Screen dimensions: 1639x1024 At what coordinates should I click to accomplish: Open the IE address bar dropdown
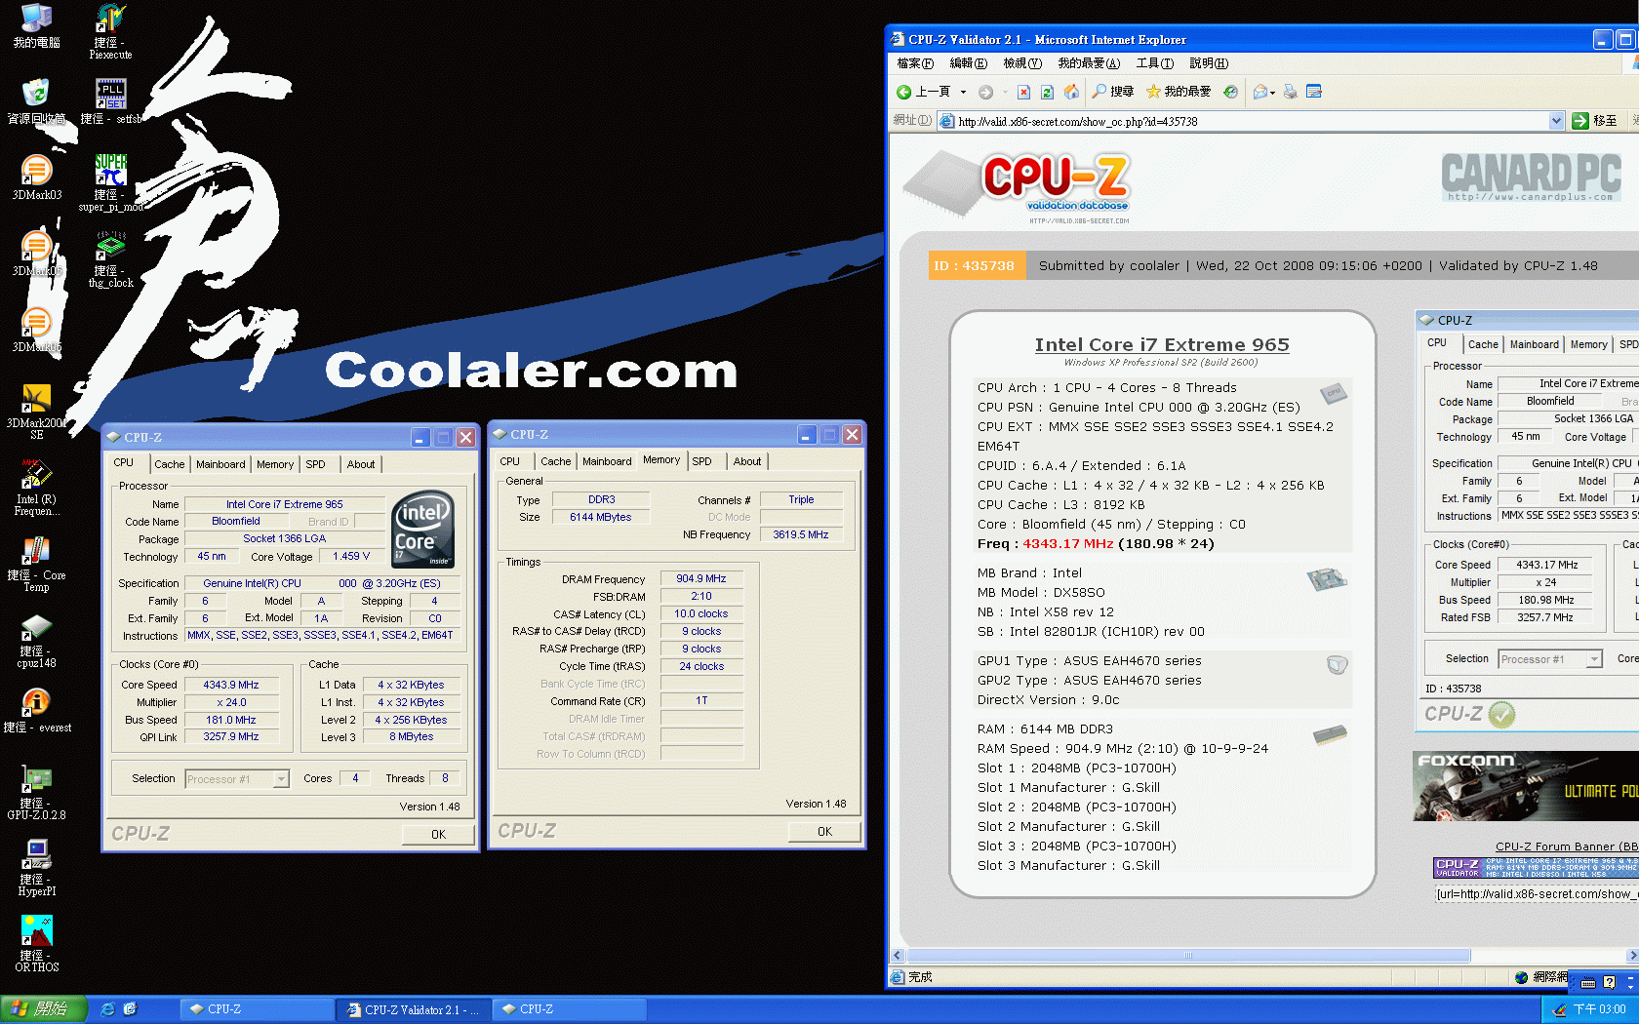point(1556,121)
